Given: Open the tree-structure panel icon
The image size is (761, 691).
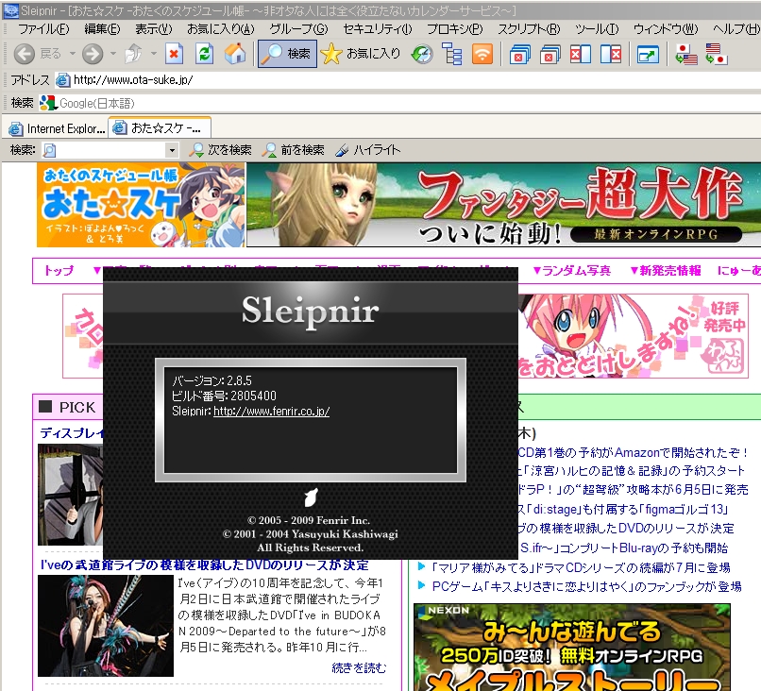Looking at the screenshot, I should tap(452, 54).
